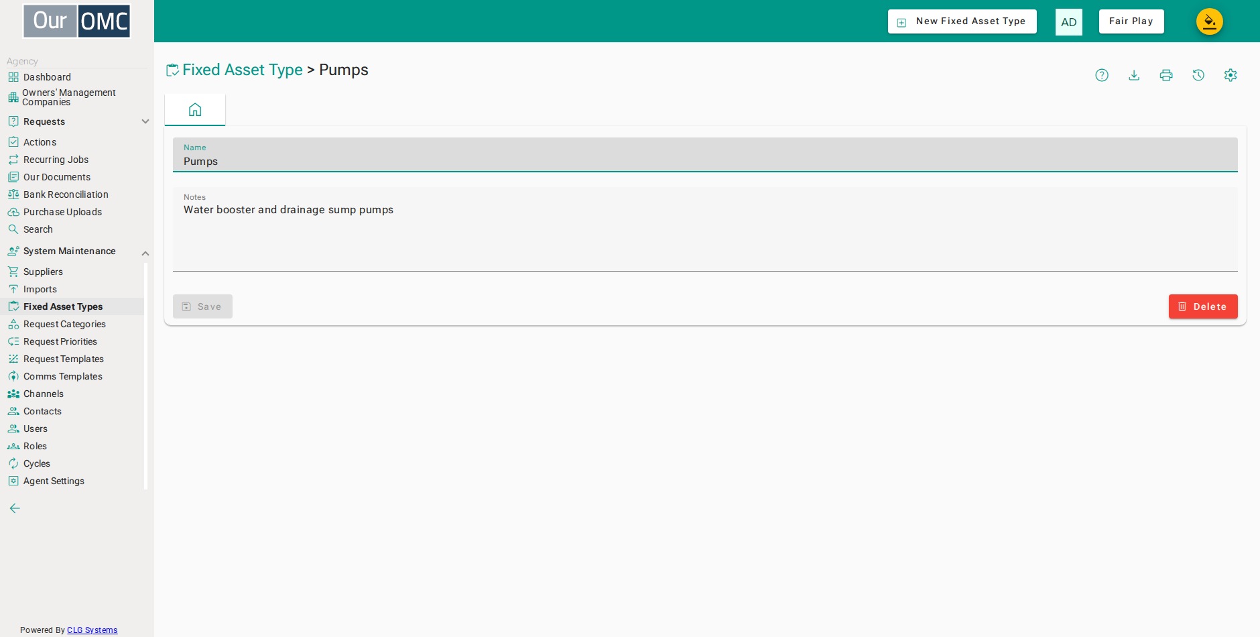Click the red Delete button

[1203, 306]
